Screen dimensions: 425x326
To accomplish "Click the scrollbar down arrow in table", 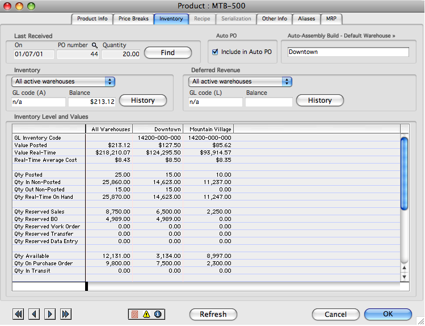I will click(x=405, y=277).
